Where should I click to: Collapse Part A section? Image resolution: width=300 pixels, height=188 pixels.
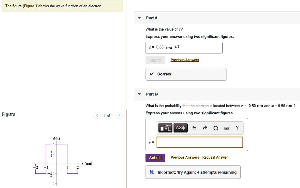[140, 18]
